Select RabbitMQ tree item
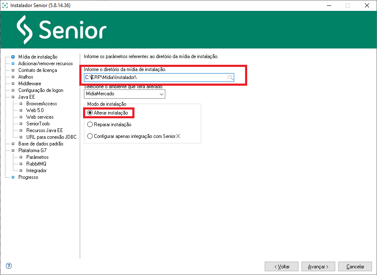 click(x=36, y=164)
